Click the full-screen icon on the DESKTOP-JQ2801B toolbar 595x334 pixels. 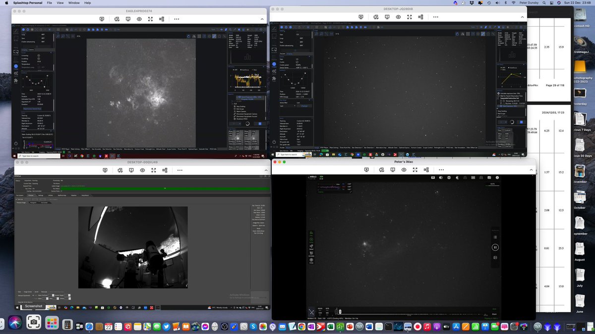(x=409, y=16)
